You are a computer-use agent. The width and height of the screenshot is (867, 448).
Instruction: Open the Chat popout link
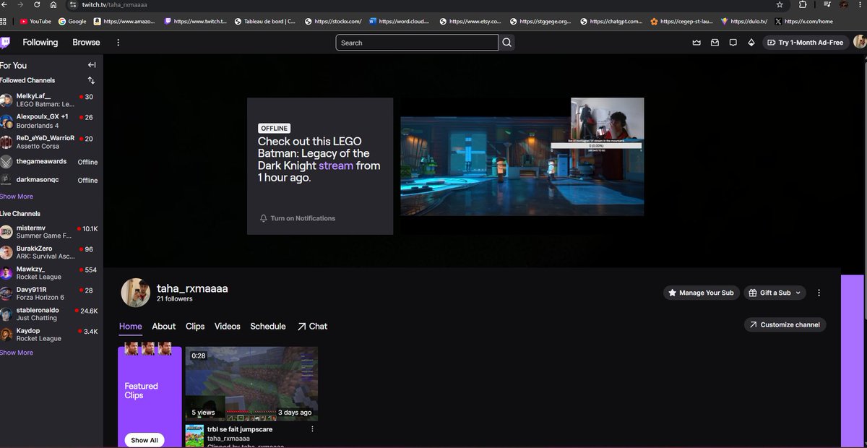pyautogui.click(x=312, y=327)
